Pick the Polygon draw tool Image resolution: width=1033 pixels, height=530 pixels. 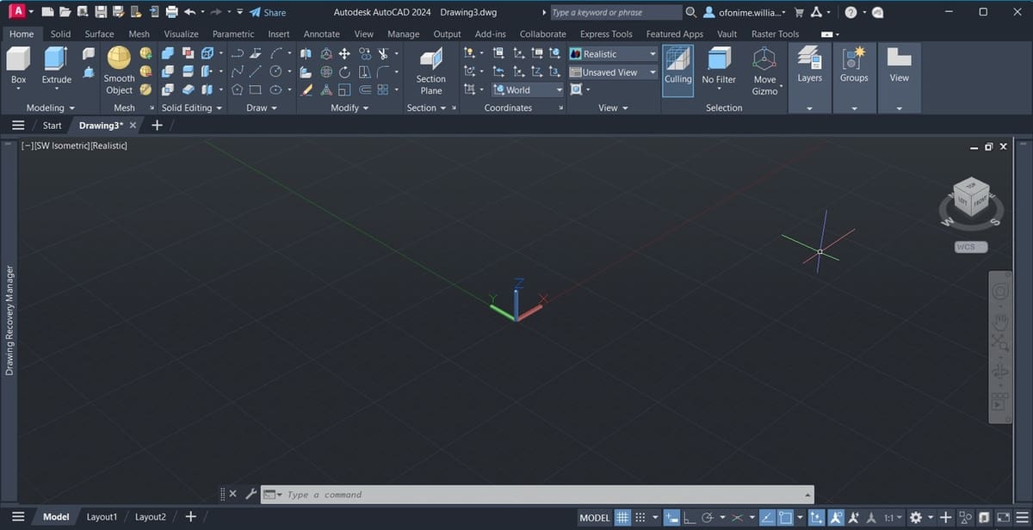click(237, 89)
